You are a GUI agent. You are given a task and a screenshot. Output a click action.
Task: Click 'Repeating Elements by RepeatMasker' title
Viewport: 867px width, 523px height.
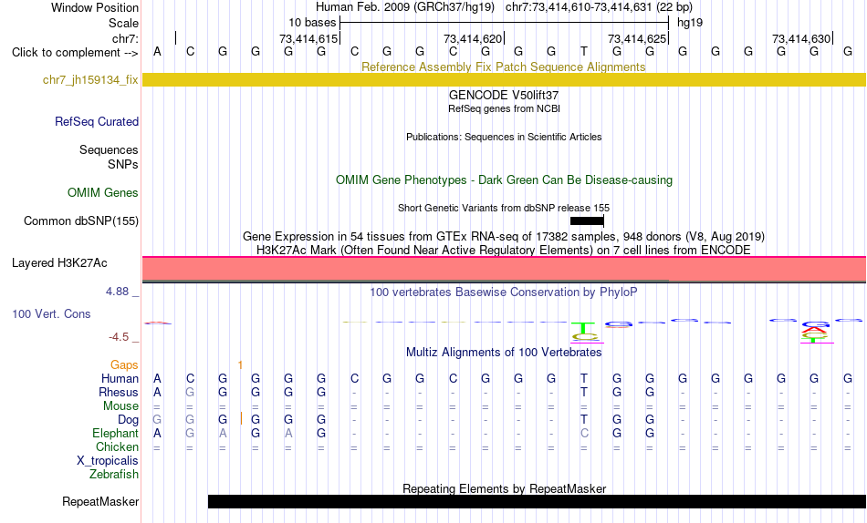tap(505, 488)
